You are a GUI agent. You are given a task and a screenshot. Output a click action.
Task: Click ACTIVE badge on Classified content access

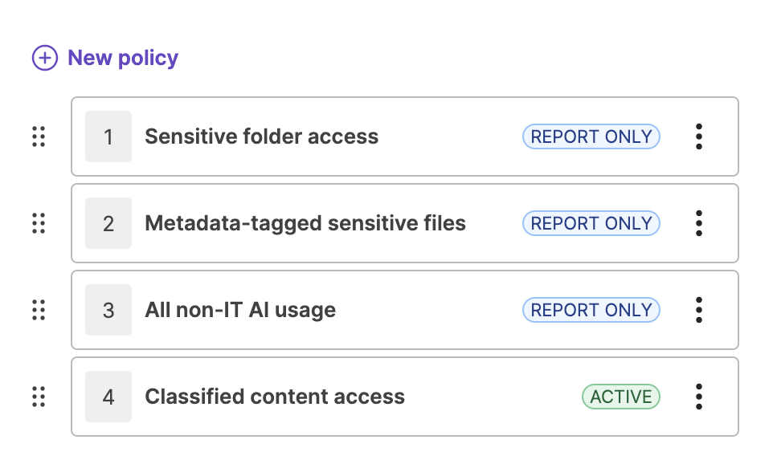tap(620, 397)
